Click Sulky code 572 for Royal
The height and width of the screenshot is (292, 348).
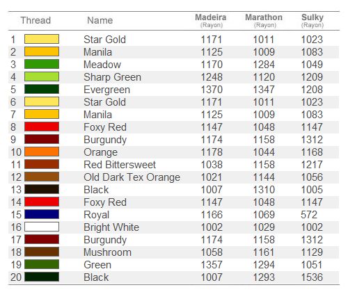309,215
